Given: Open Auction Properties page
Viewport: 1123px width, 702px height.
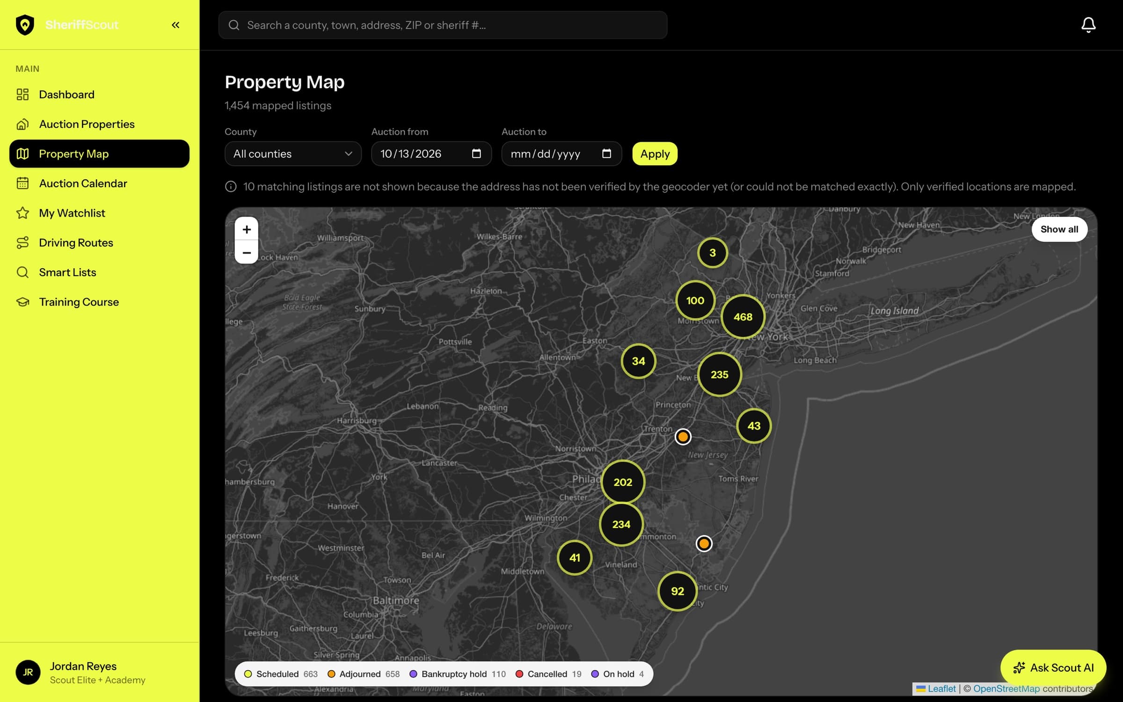Looking at the screenshot, I should (x=99, y=124).
